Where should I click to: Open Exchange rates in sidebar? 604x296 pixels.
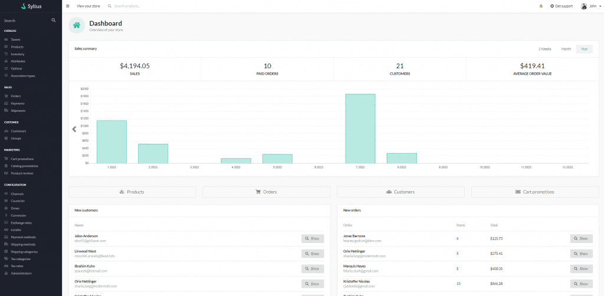coord(21,222)
